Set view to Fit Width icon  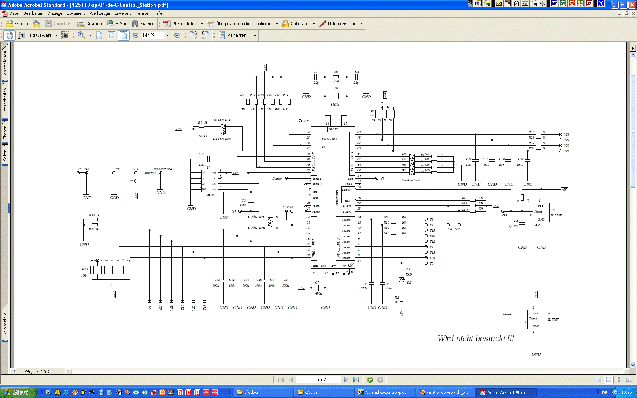pos(124,35)
